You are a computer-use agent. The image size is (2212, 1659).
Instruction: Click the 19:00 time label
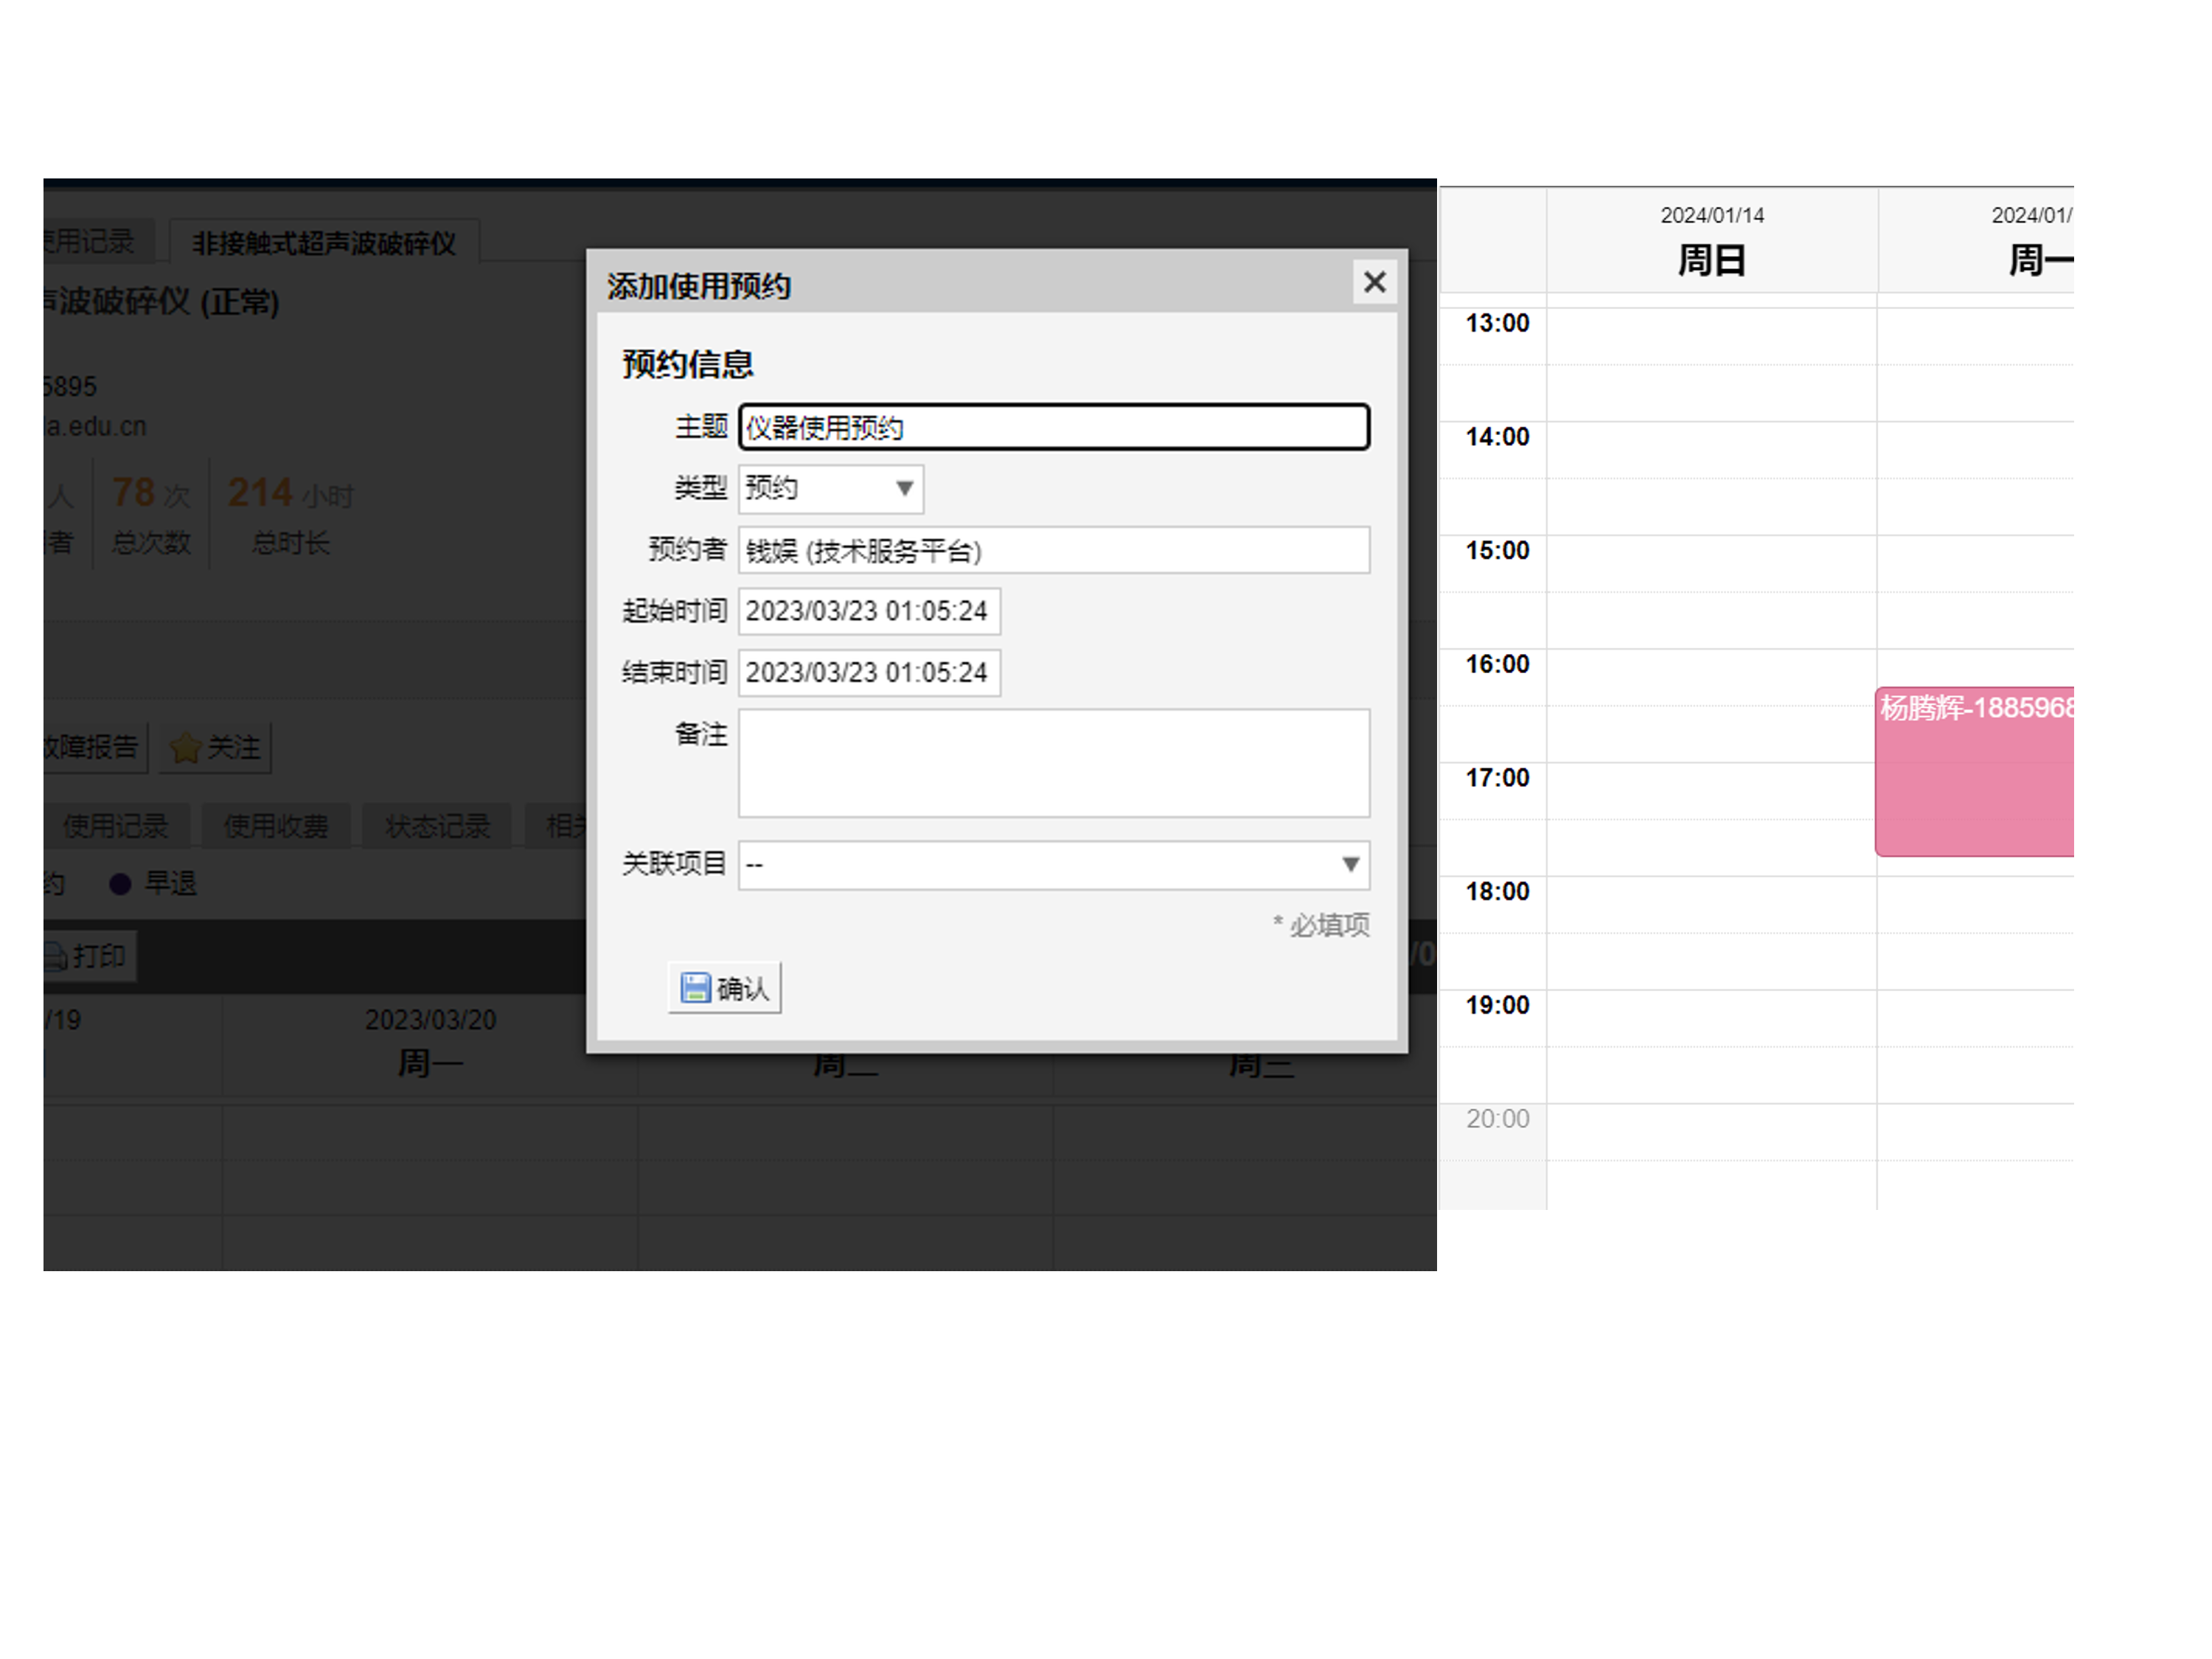[x=1497, y=1005]
